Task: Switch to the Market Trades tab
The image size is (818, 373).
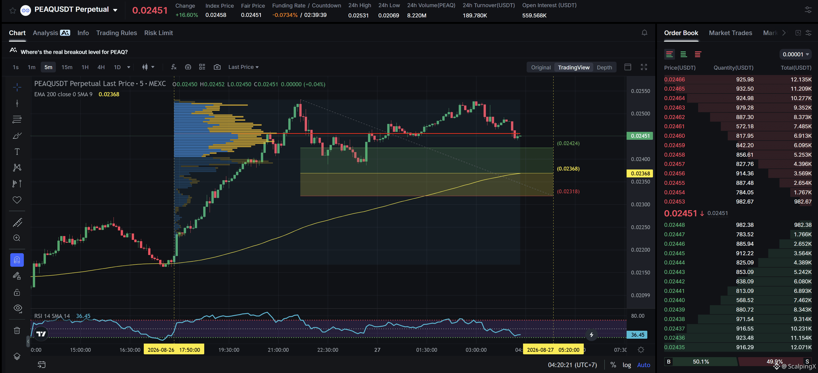Action: click(730, 33)
